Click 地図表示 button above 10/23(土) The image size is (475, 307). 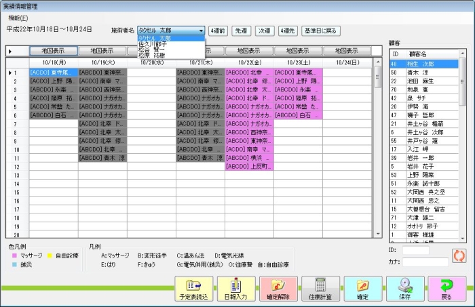point(298,51)
